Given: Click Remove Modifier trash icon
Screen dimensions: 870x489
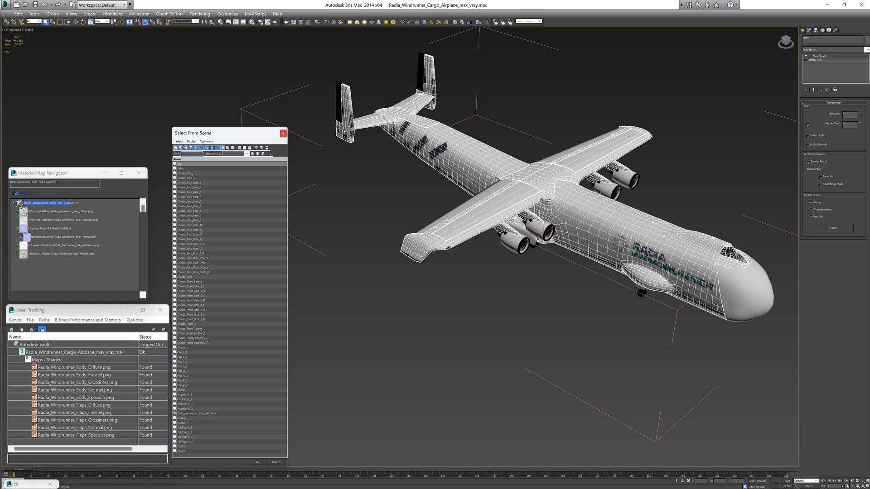Looking at the screenshot, I should coord(827,90).
